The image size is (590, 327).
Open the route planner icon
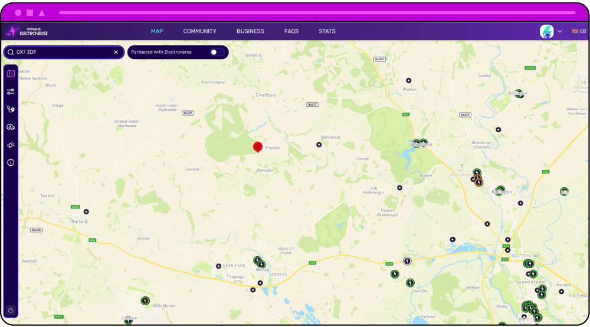11,109
